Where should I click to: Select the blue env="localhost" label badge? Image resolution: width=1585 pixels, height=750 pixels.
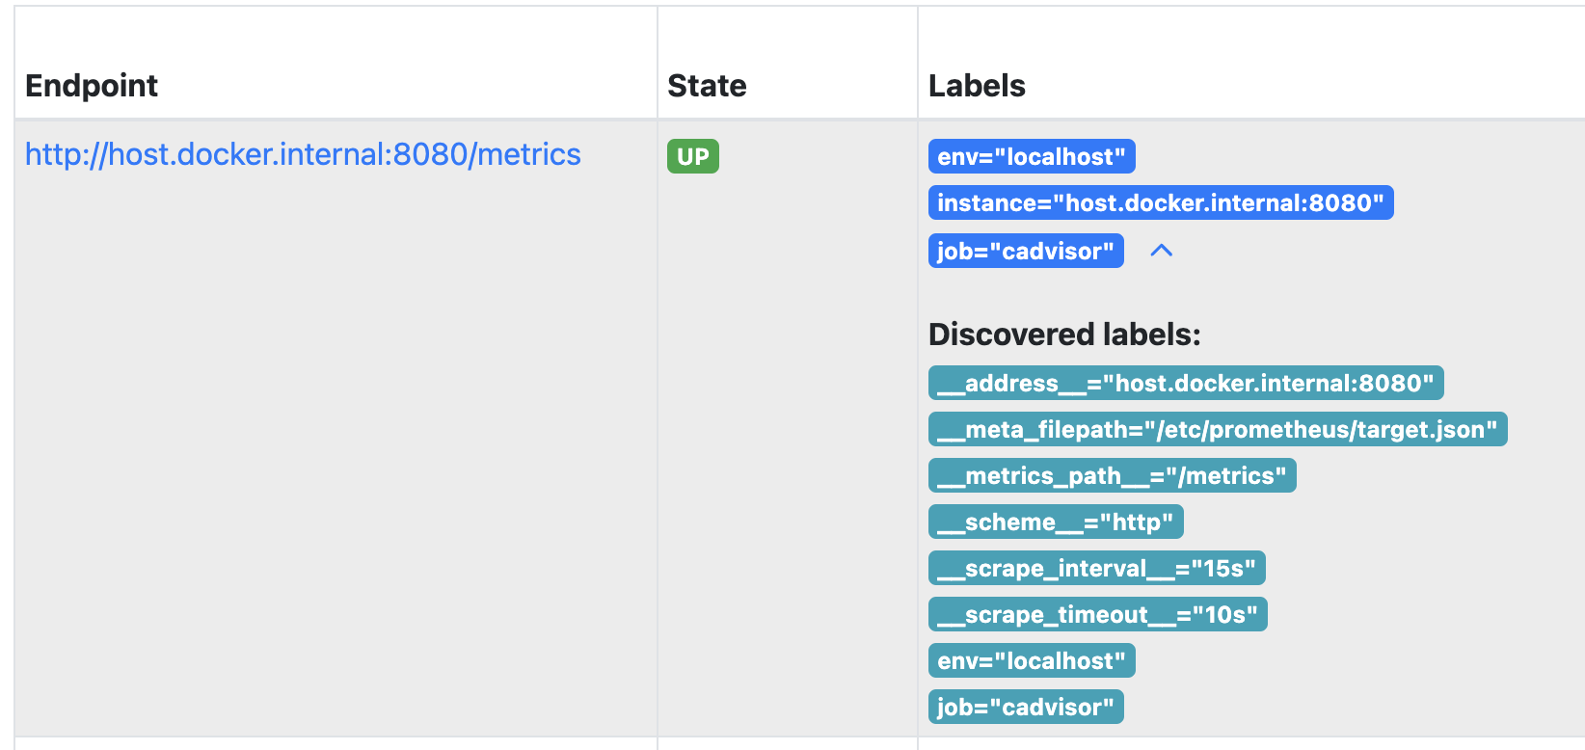tap(1032, 156)
